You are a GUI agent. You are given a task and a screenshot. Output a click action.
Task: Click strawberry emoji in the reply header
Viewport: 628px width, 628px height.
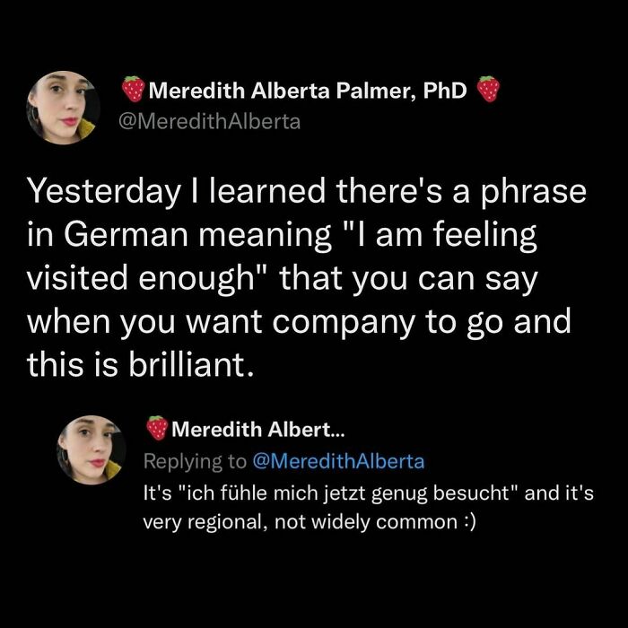point(157,429)
